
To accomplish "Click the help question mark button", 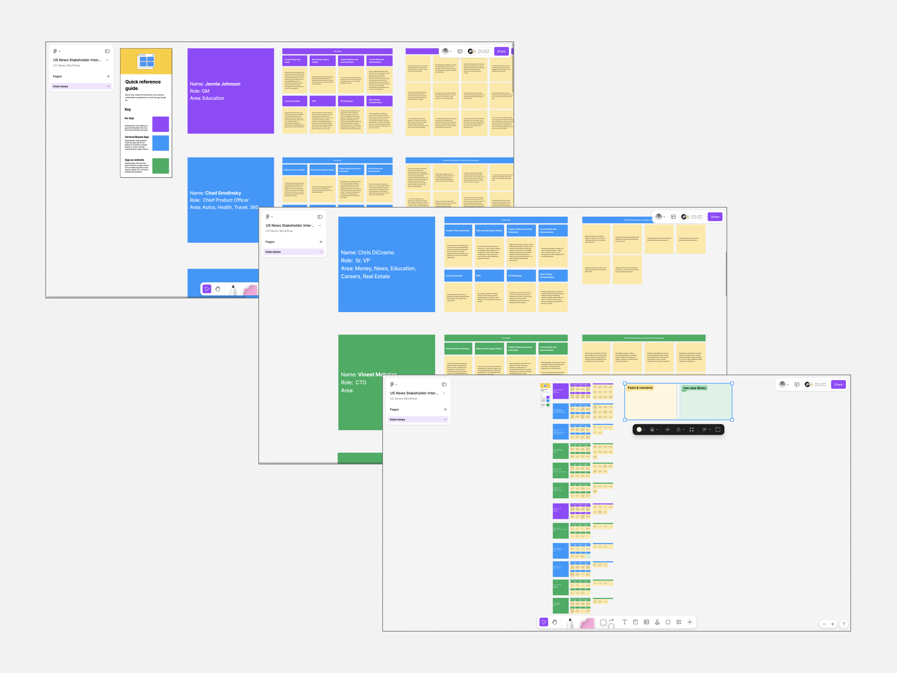I will pyautogui.click(x=843, y=624).
